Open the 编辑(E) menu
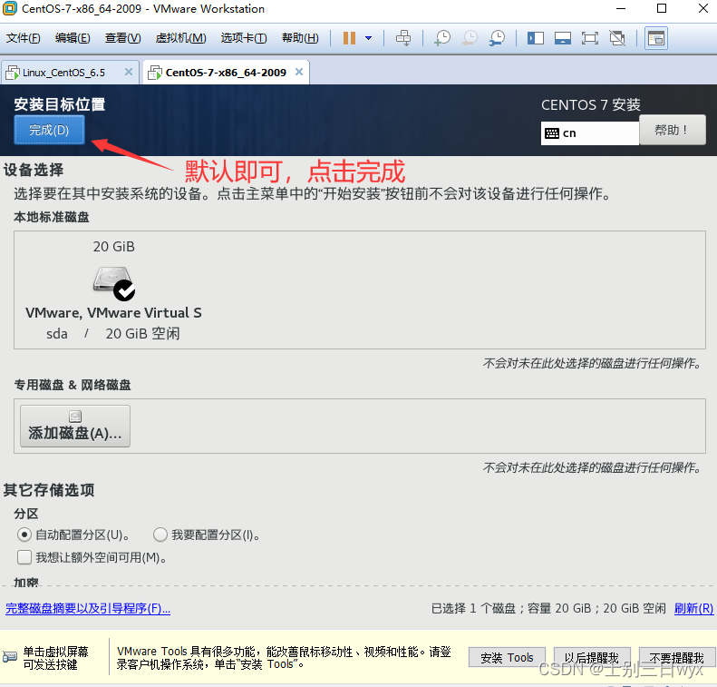This screenshot has width=717, height=687. point(73,38)
